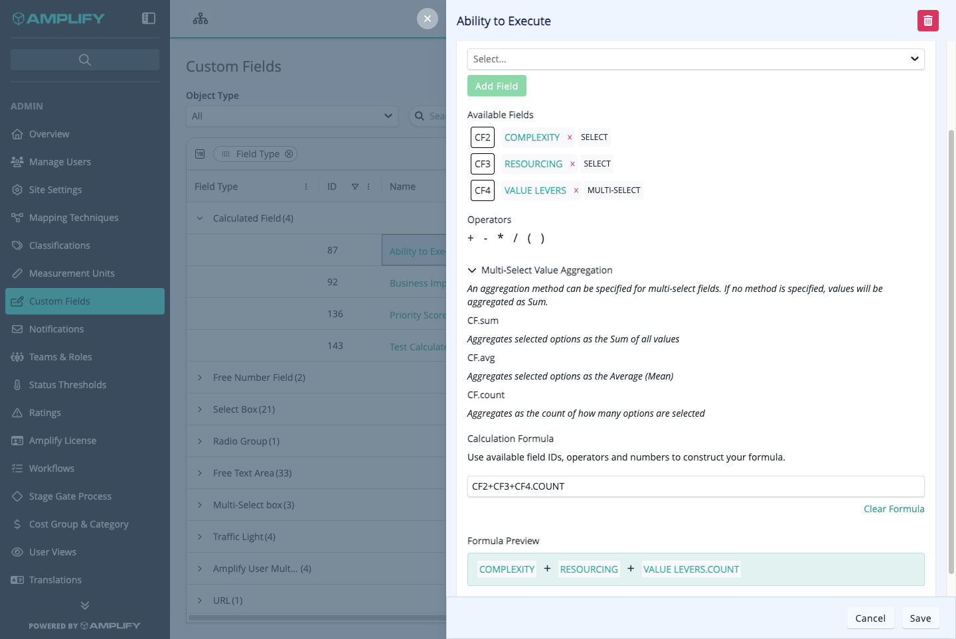Screen dimensions: 956x639
Task: Click the User Views eye icon
Action: [17, 552]
